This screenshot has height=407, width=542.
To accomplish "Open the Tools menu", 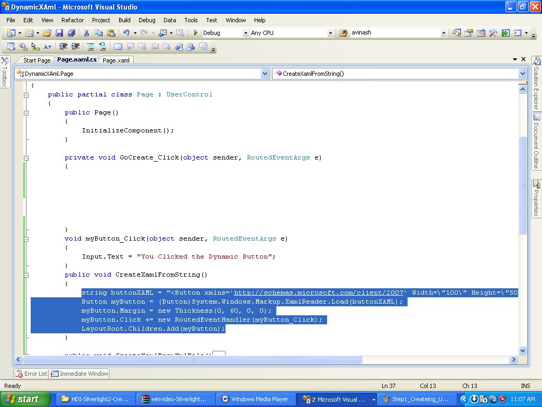I will click(x=191, y=20).
